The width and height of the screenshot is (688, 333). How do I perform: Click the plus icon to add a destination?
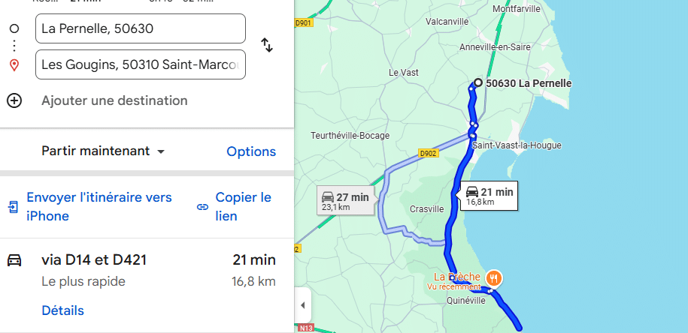pos(14,100)
